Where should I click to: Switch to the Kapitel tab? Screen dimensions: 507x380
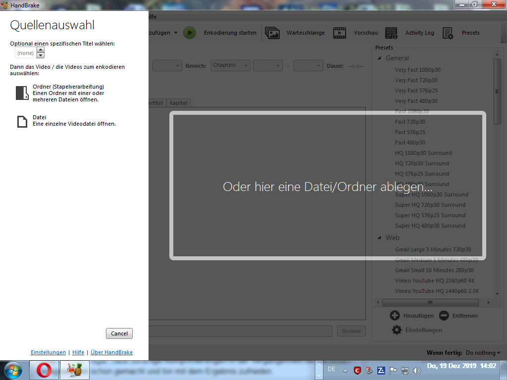click(x=178, y=103)
